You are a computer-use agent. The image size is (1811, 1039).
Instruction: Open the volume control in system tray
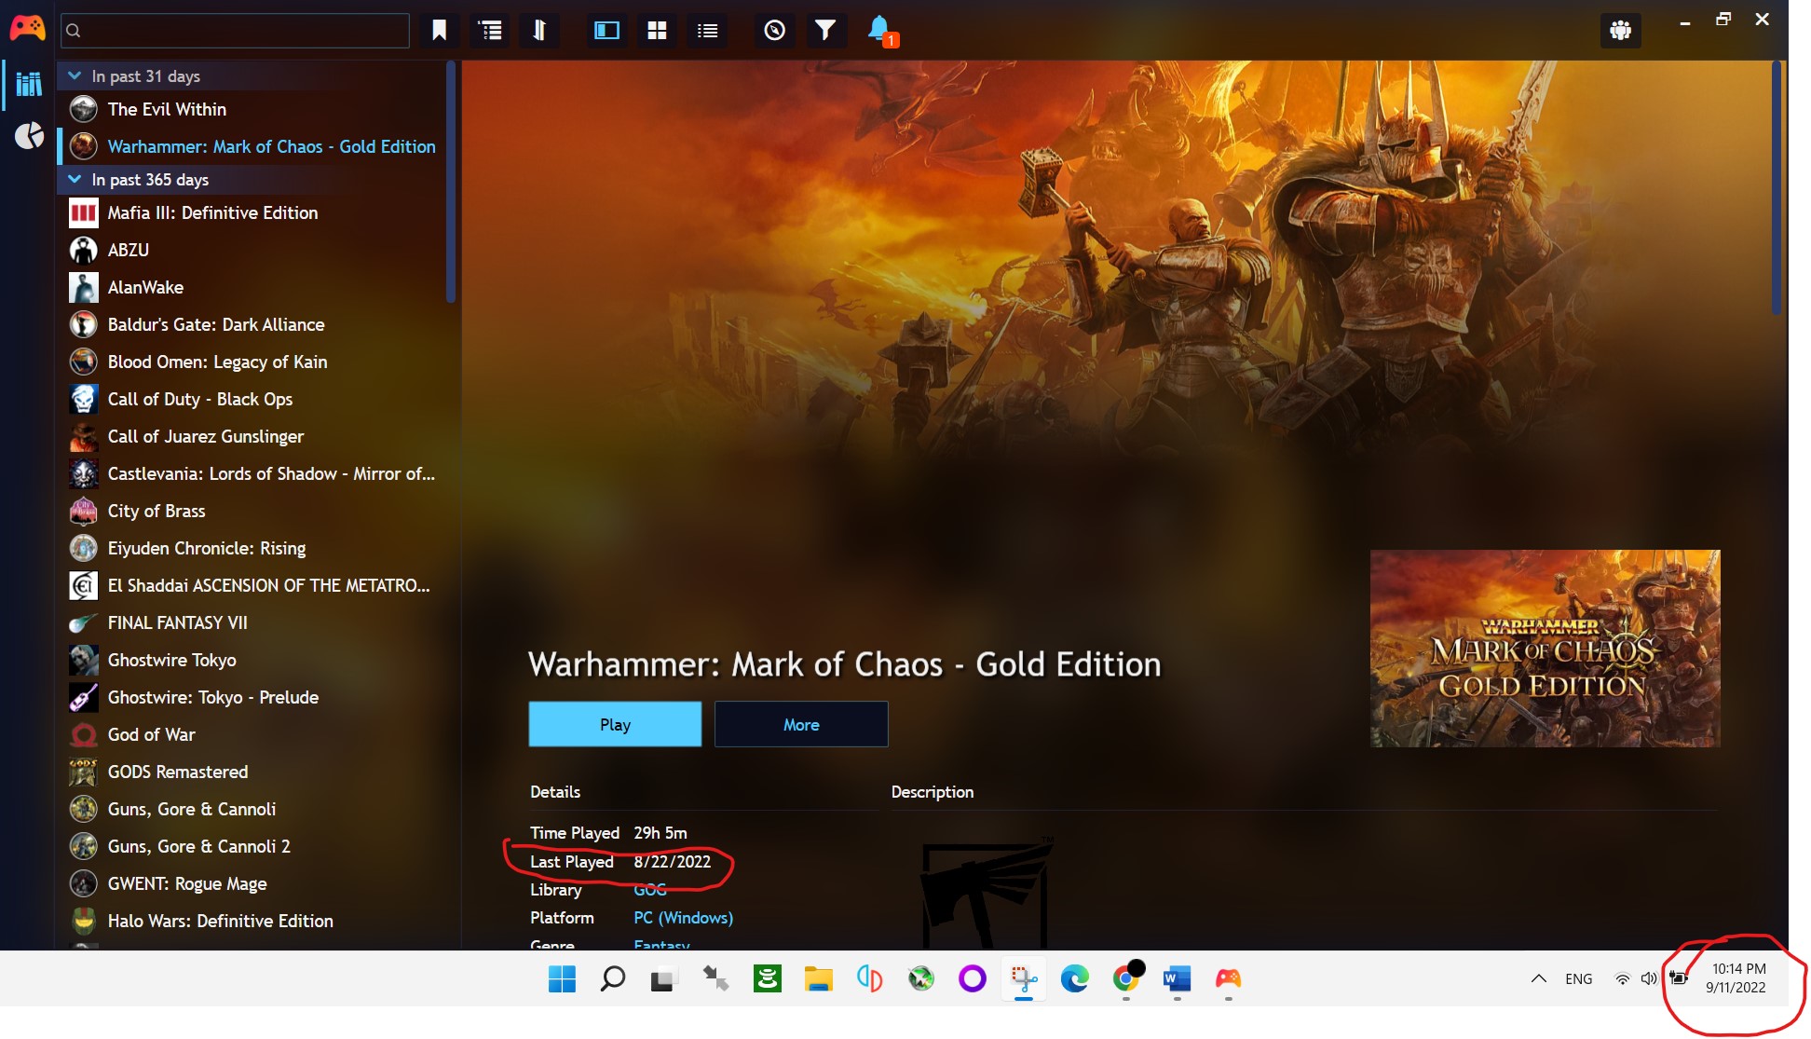coord(1649,978)
